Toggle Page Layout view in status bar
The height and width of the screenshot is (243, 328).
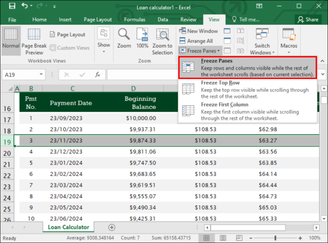click(x=223, y=238)
